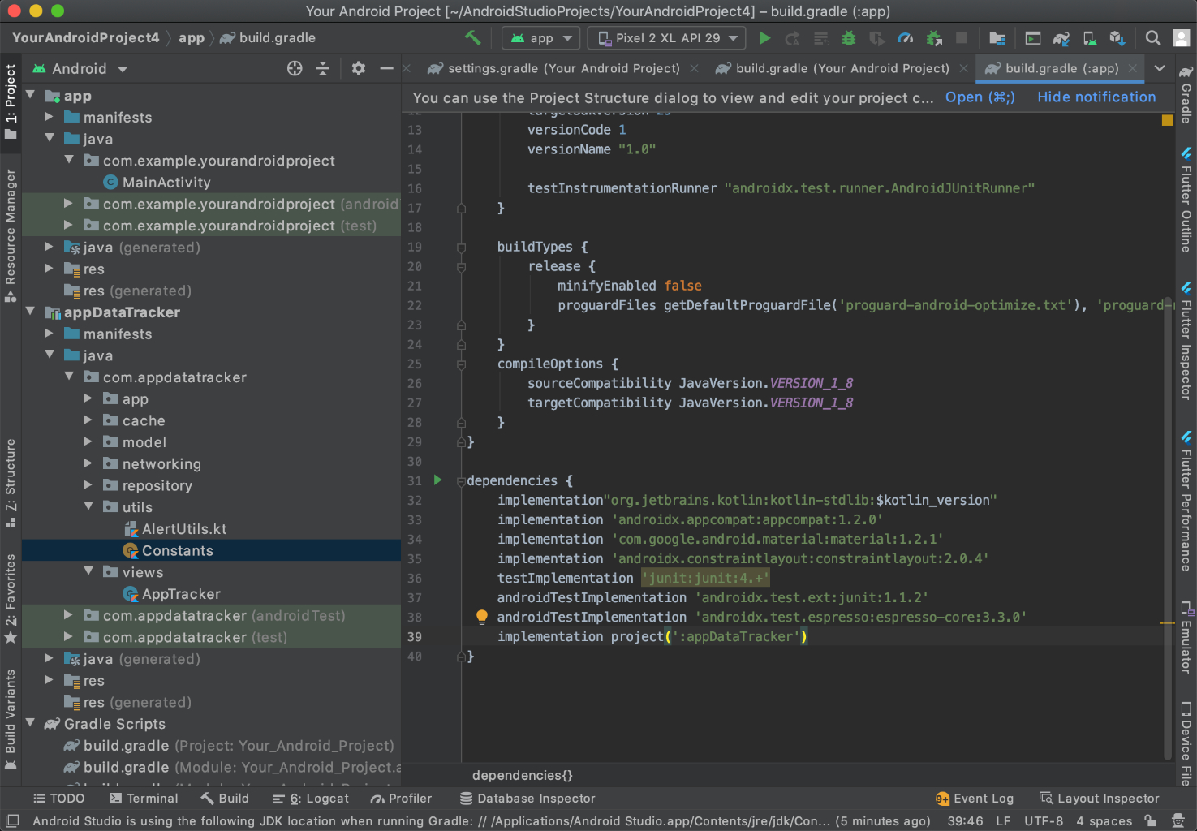Click the Build tool window button
This screenshot has height=831, width=1197.
tap(225, 799)
